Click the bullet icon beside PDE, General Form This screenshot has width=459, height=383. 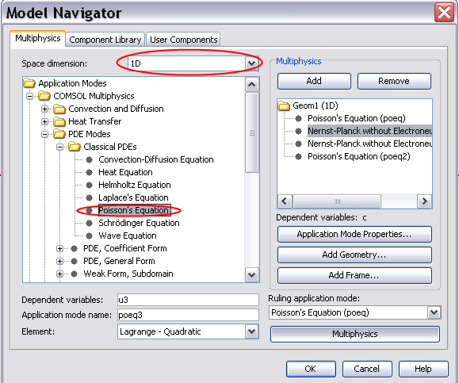point(75,261)
